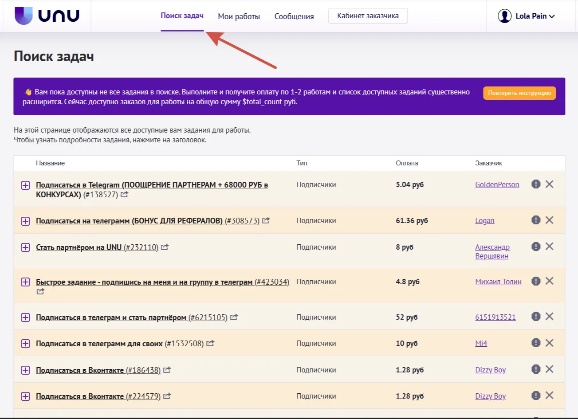Hide the Logan task with X
Image resolution: width=578 pixels, height=419 pixels.
549,220
